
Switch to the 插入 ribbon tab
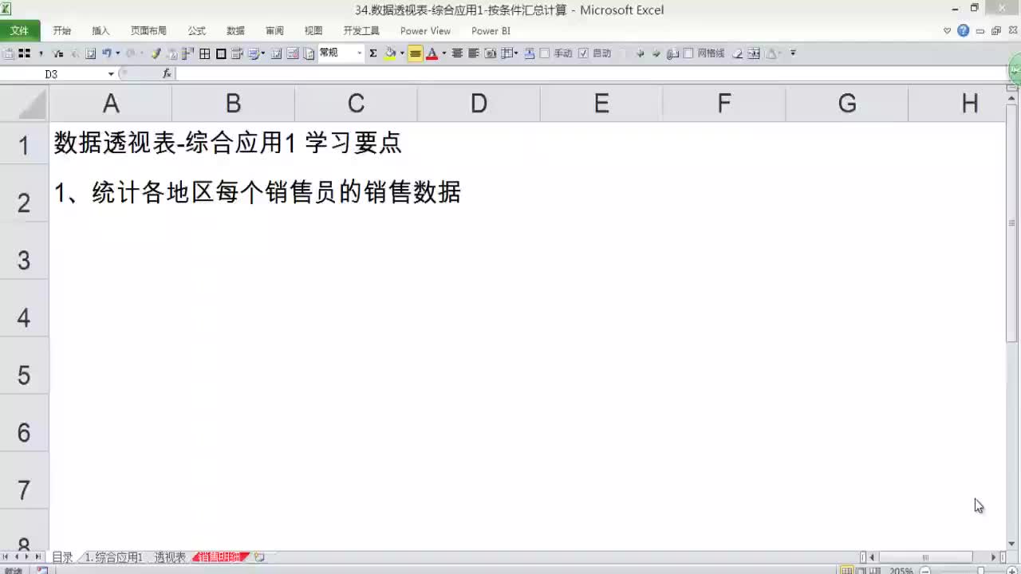[101, 31]
